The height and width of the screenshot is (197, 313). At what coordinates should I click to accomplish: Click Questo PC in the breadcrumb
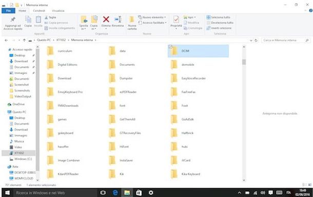[x=44, y=40]
